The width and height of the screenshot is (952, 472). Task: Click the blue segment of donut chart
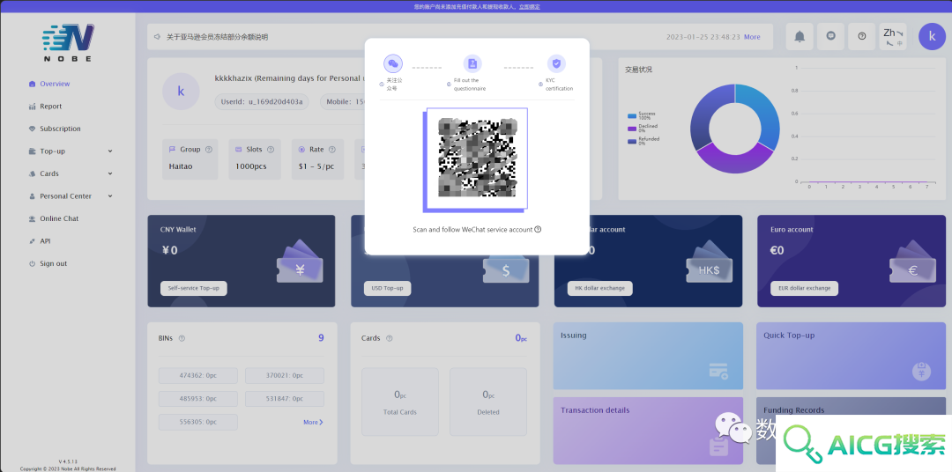tap(765, 110)
